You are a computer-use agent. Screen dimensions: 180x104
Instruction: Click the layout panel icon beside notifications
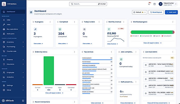[x=154, y=4]
